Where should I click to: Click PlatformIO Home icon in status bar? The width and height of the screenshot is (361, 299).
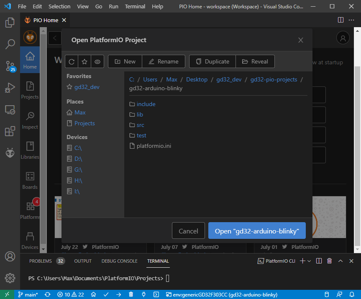[x=93, y=294]
